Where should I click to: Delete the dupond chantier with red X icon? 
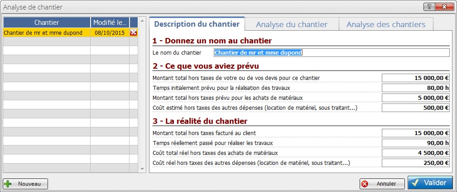[x=133, y=33]
